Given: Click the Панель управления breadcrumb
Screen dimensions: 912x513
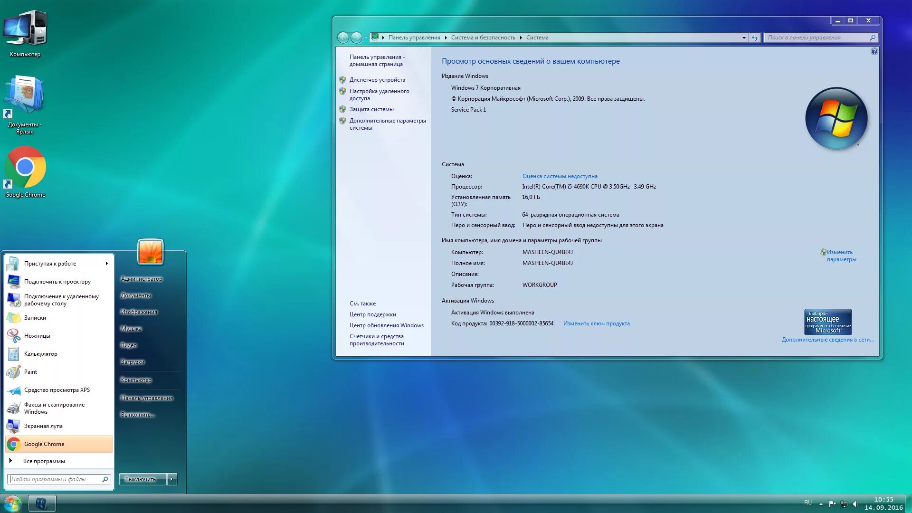Looking at the screenshot, I should point(414,38).
